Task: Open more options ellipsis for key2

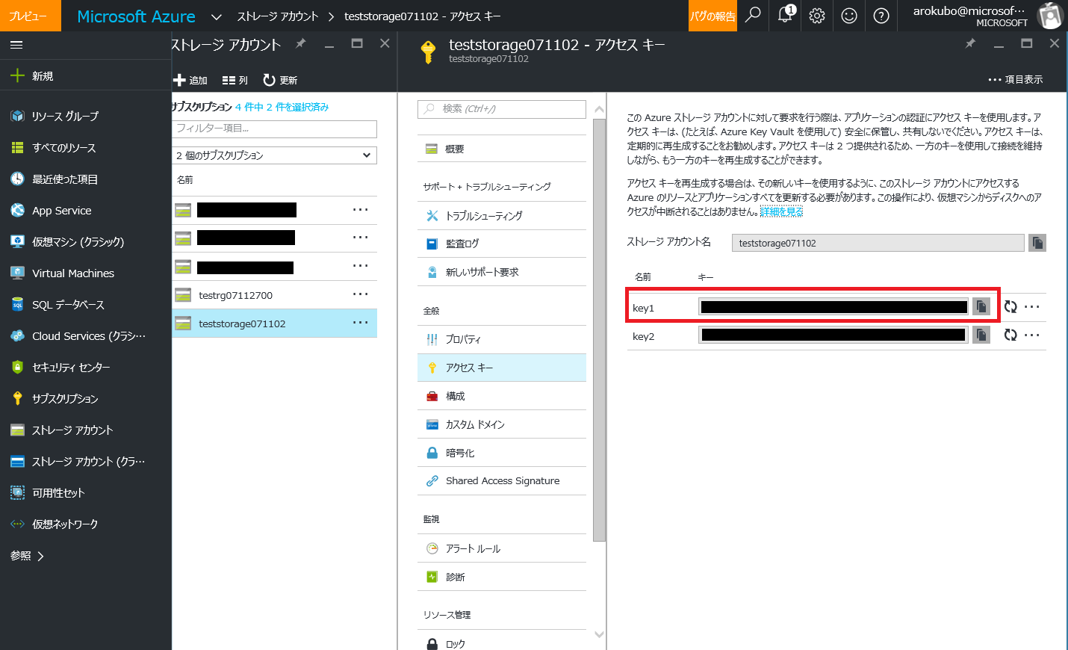Action: [1032, 335]
